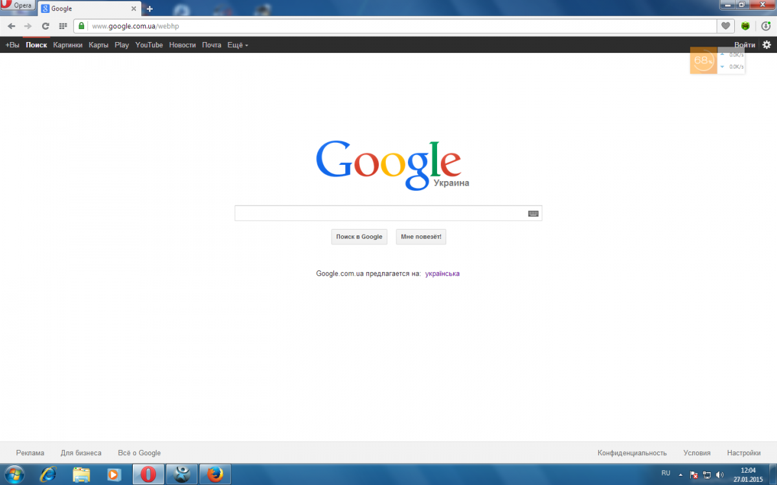Open Картинки in the Google bar
The image size is (777, 485).
[x=68, y=45]
